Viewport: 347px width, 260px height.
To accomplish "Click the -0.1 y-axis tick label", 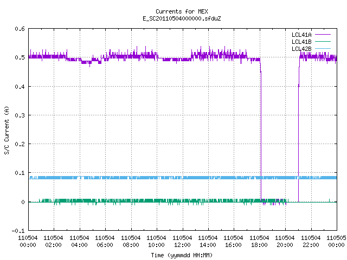I will 18,231.
